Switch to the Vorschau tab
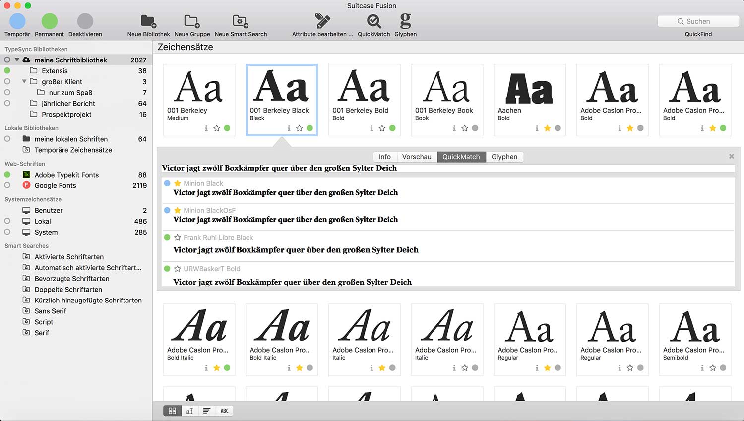The width and height of the screenshot is (744, 421). (x=416, y=157)
